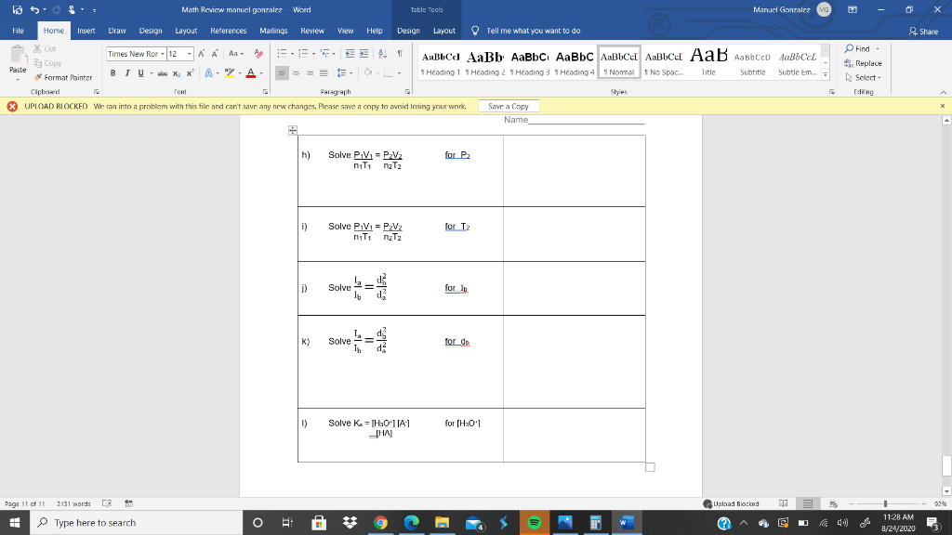Image resolution: width=952 pixels, height=535 pixels.
Task: Open the font size dropdown
Action: [x=190, y=53]
